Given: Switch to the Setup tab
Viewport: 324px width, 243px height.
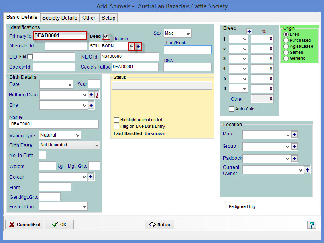Looking at the screenshot, I should [108, 18].
